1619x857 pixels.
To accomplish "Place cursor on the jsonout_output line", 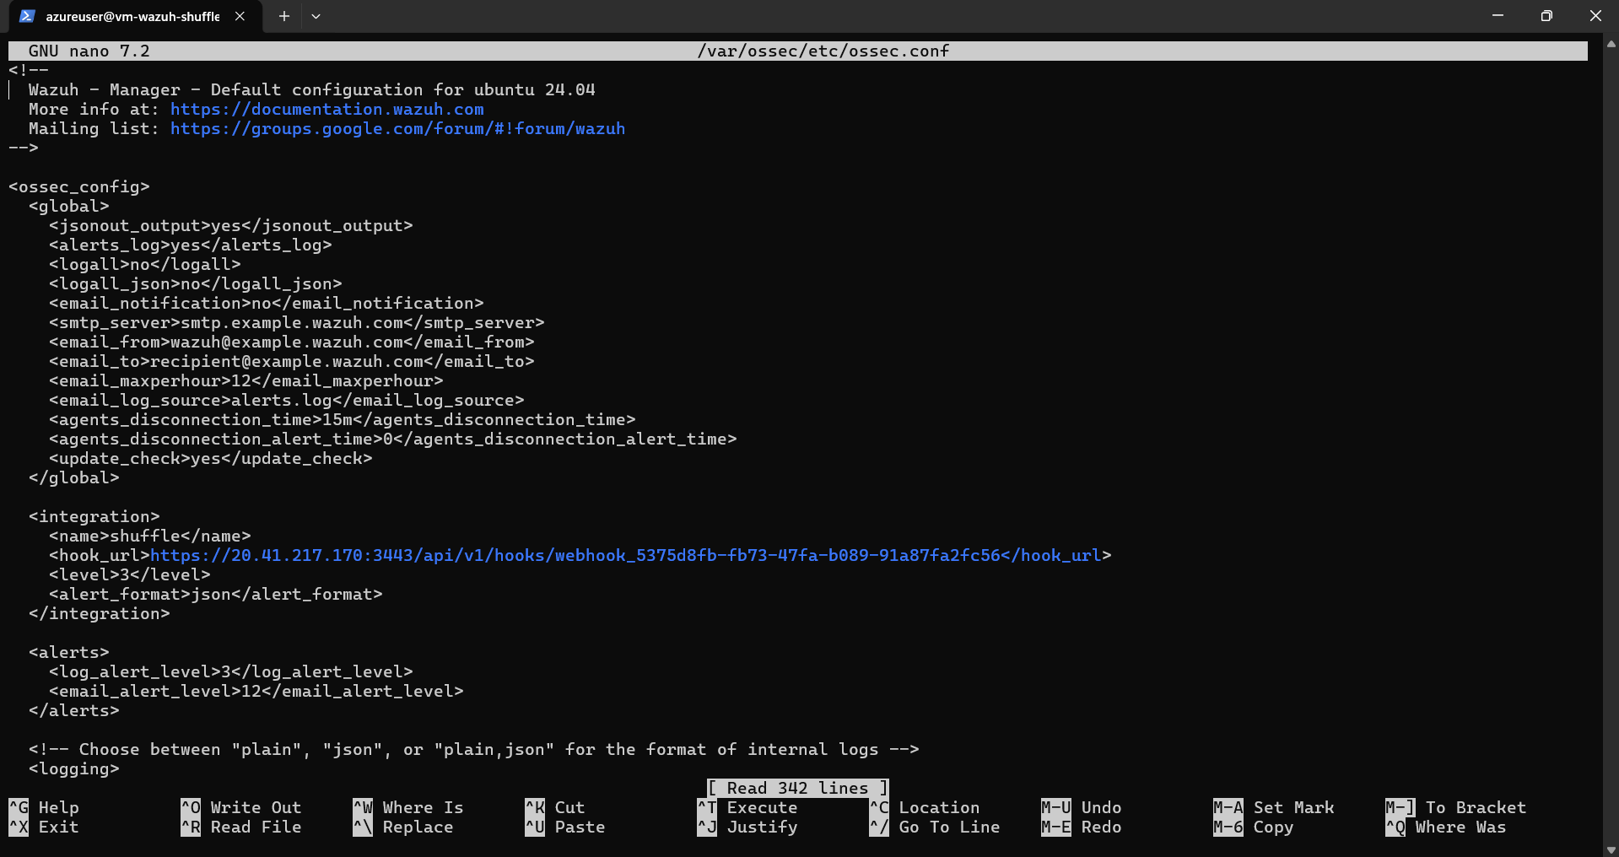I will click(231, 225).
